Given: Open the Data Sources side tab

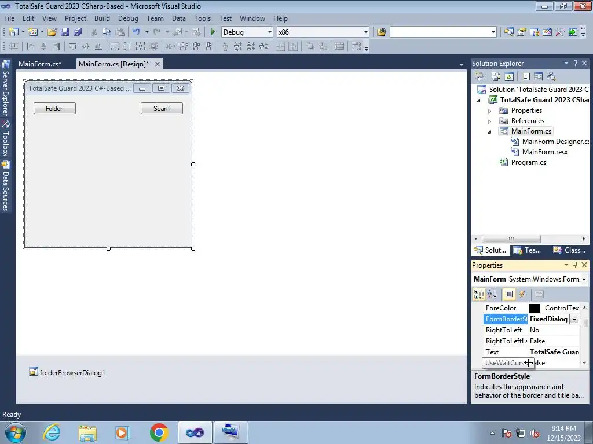Looking at the screenshot, I should [x=6, y=187].
